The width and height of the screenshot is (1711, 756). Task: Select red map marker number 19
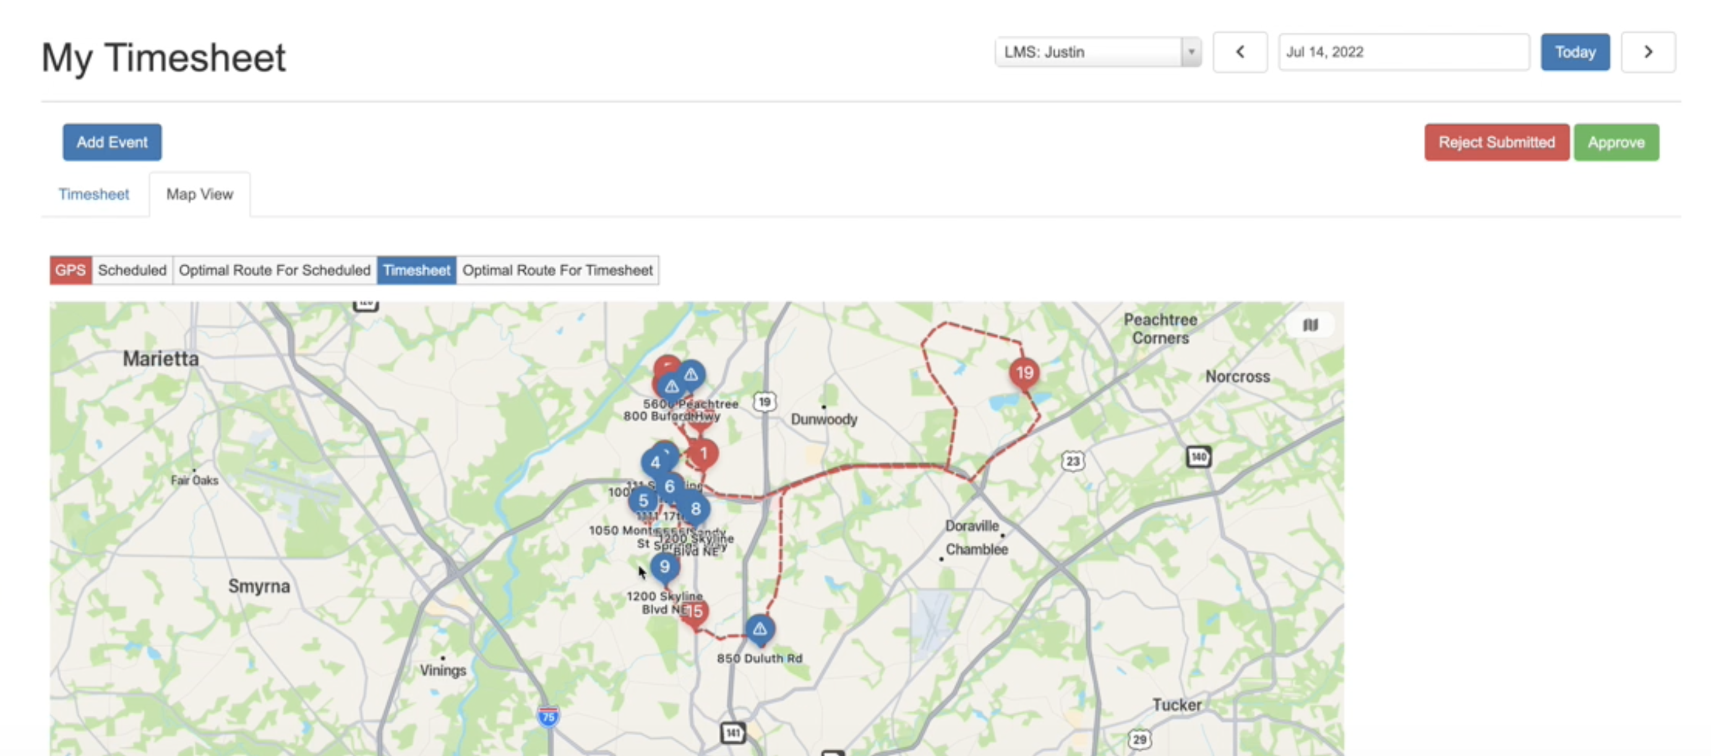(x=1024, y=372)
